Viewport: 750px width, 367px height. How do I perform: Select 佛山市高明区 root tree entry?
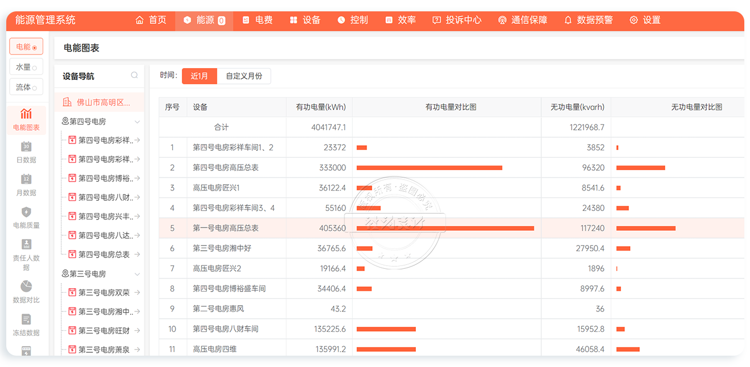[99, 102]
